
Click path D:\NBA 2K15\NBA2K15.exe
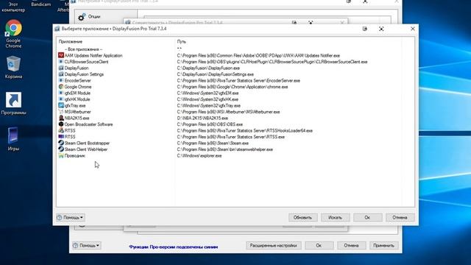202,118
